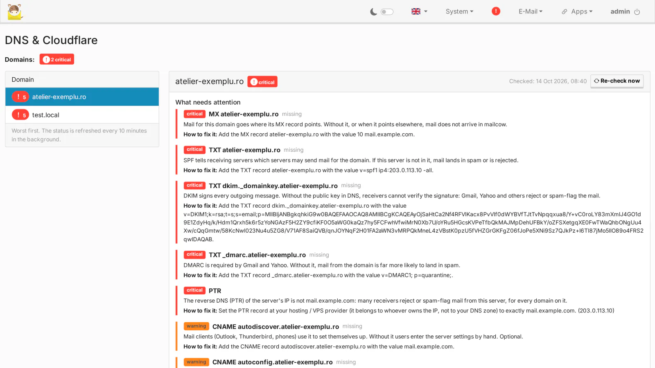Click the 2 critical domains badge

coord(57,59)
